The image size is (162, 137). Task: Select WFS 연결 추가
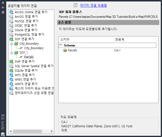coord(25,75)
